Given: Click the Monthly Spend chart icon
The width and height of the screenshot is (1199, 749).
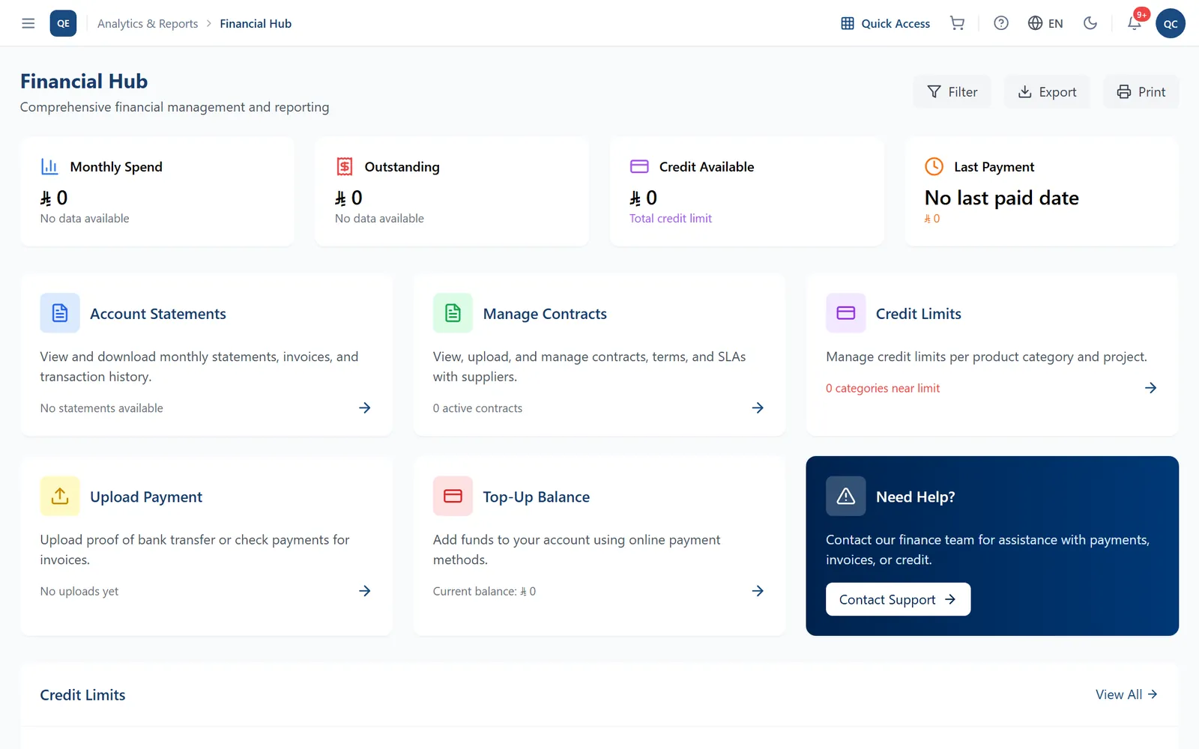Looking at the screenshot, I should [x=49, y=166].
